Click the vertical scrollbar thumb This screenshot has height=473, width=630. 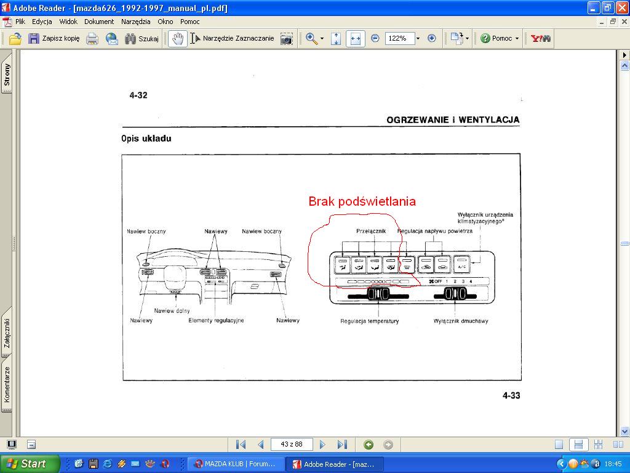624,244
